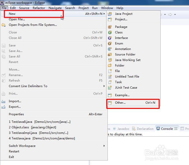
Task: Click the forward navigation arrow in toolbar
Action: coord(170,15)
